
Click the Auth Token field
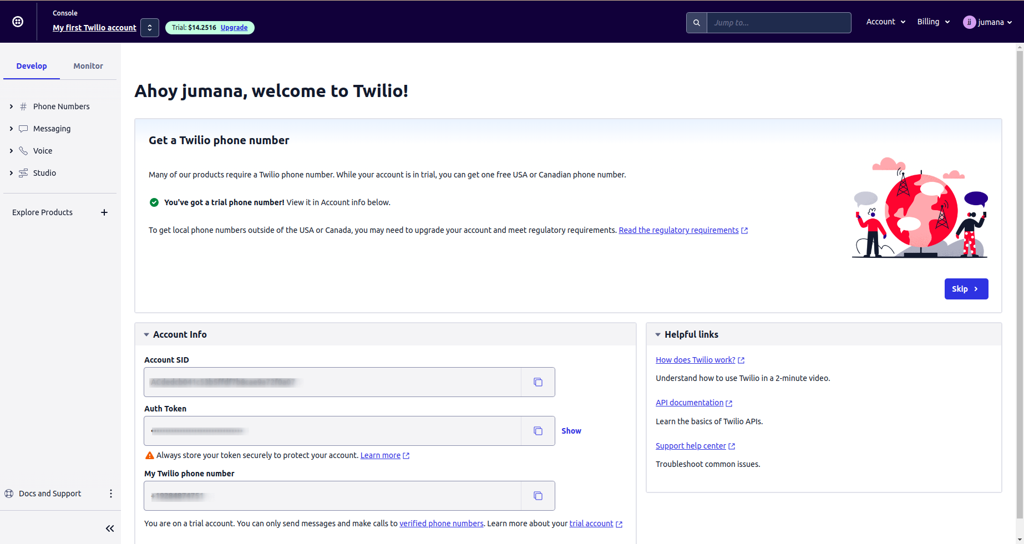333,431
